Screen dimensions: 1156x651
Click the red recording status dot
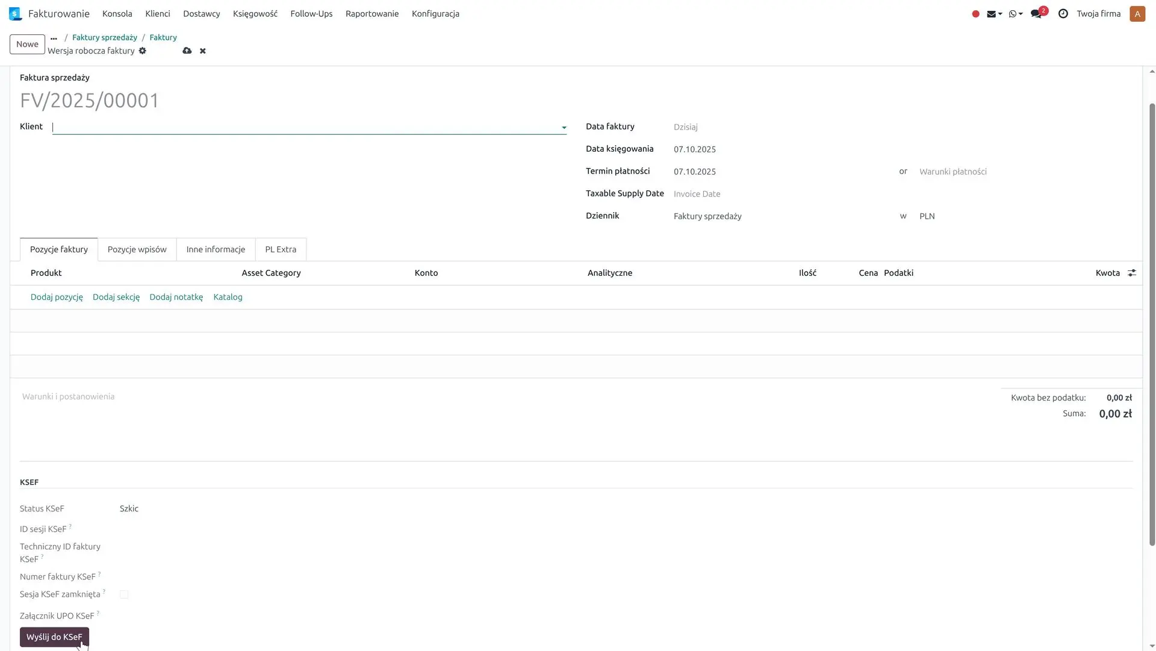[x=975, y=14]
